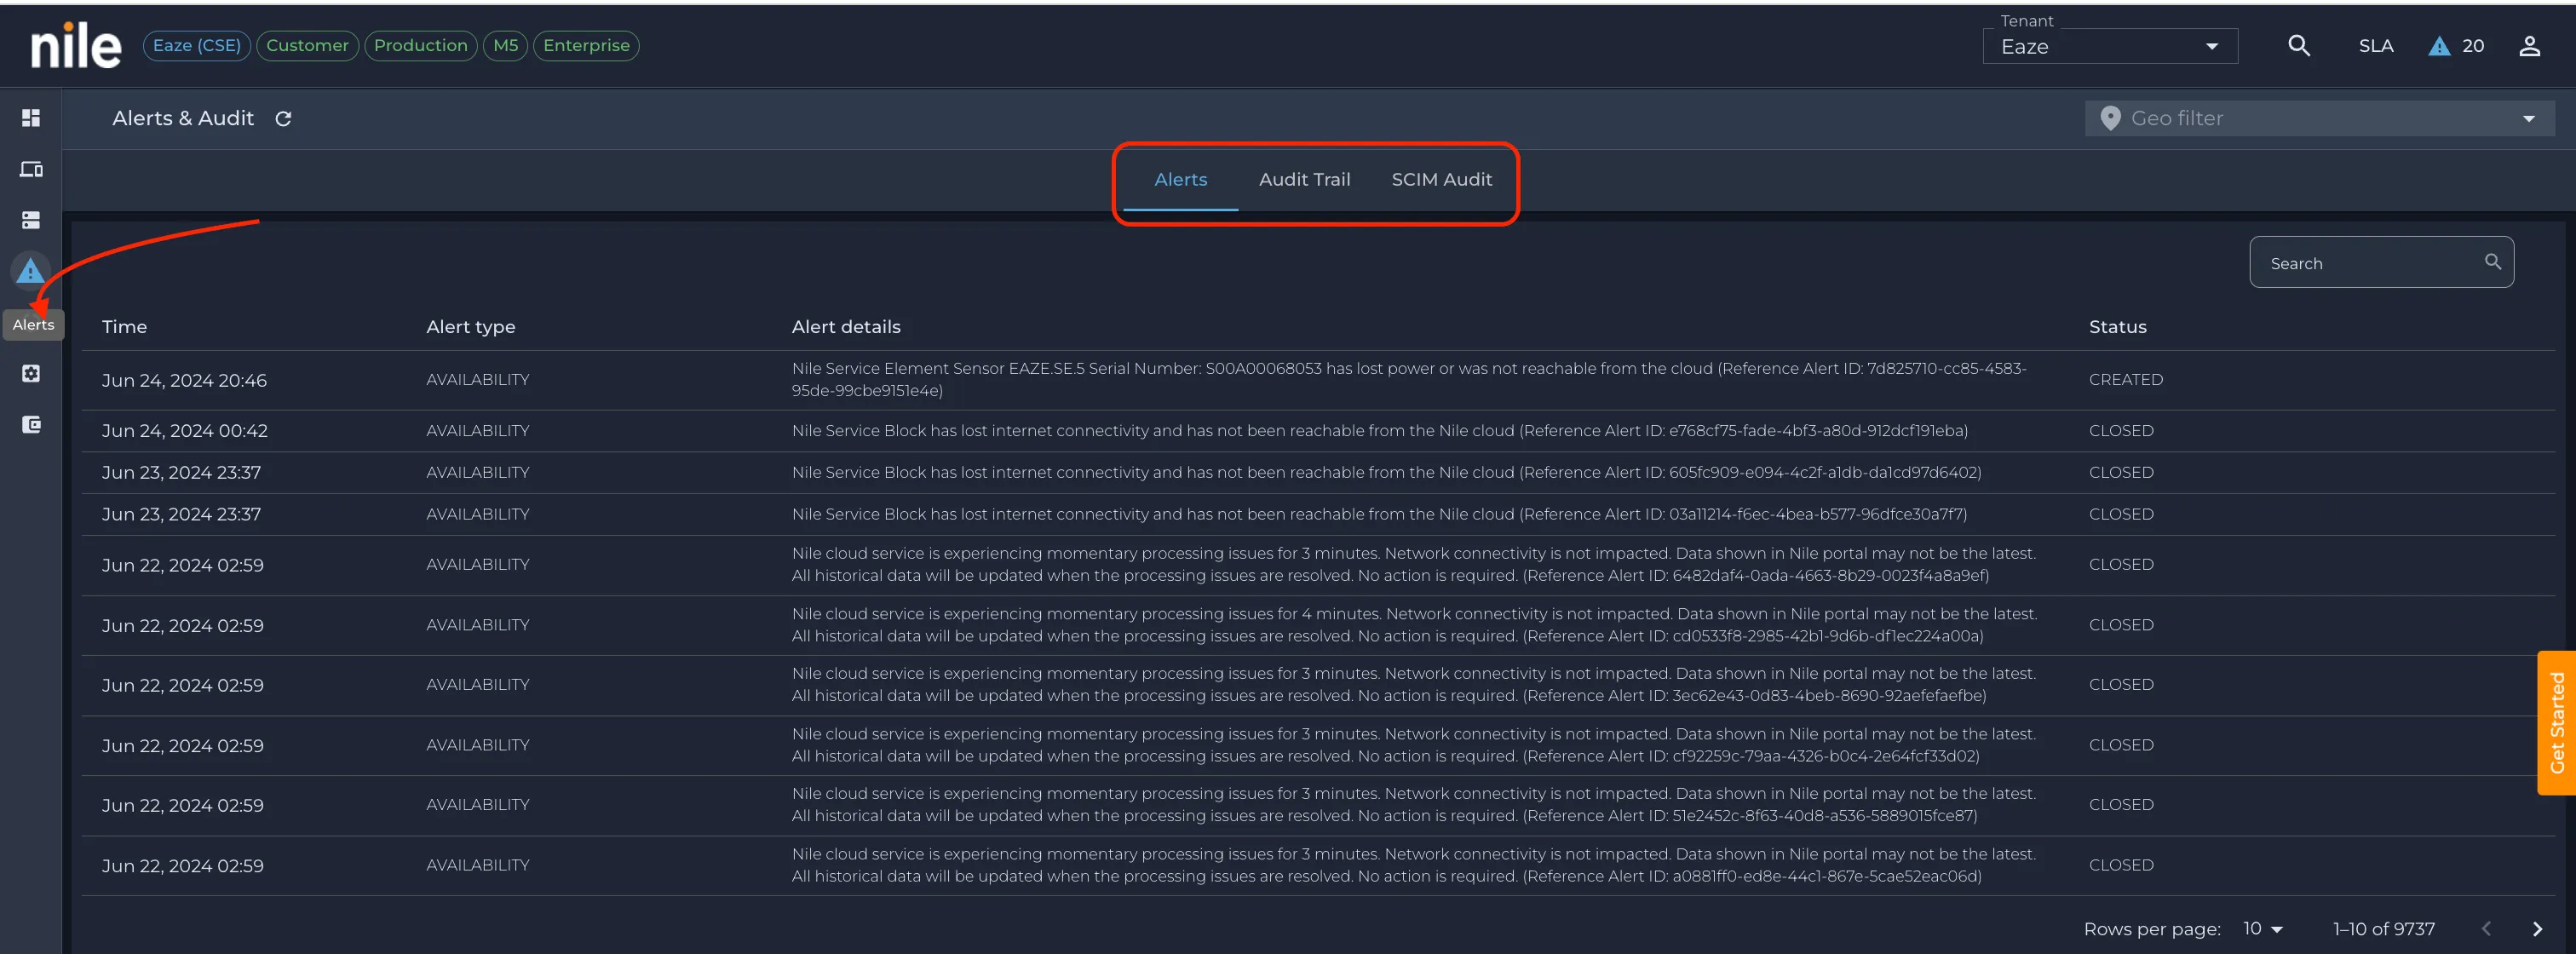The image size is (2576, 954).
Task: Select the CREATED status cell
Action: point(2125,380)
